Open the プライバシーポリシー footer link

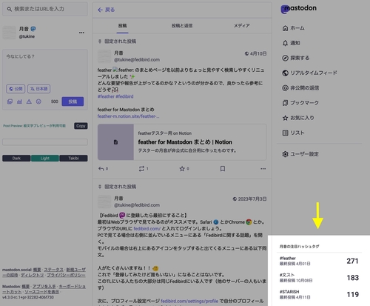[66, 275]
